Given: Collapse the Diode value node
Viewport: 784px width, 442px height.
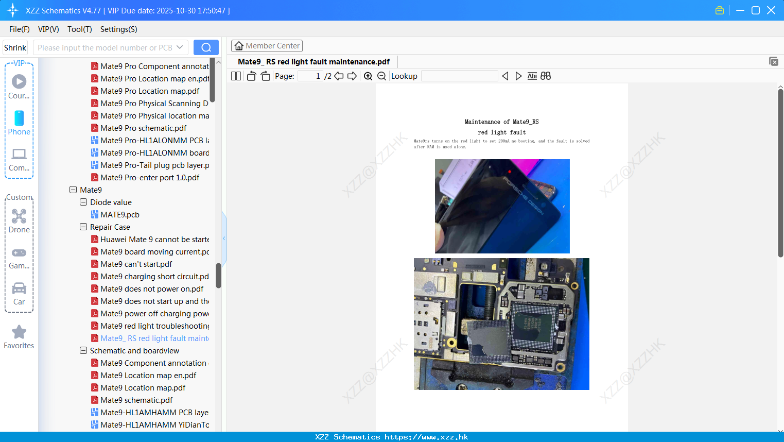Looking at the screenshot, I should click(83, 202).
